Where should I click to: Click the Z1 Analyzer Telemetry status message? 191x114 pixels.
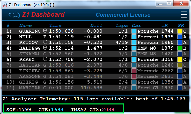96,99
